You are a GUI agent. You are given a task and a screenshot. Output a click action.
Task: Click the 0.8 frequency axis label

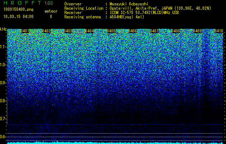(3, 101)
